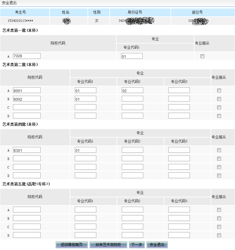
Task: Click the 座位号 column header
Action: pos(197,12)
